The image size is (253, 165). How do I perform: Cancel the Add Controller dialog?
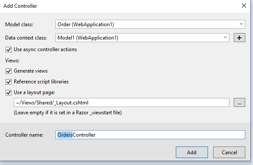[229, 152]
